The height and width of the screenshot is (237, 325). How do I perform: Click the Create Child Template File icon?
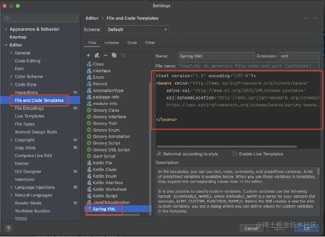[x=97, y=55]
